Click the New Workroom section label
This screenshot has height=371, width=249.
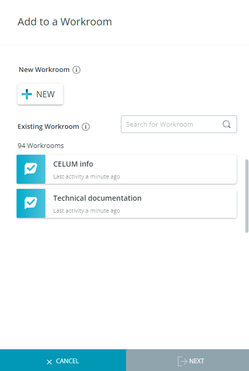click(44, 69)
